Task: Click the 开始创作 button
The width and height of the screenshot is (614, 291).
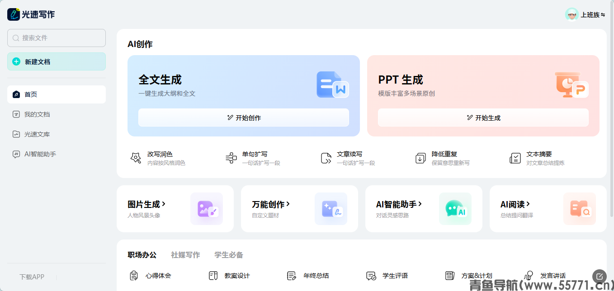Action: point(244,117)
